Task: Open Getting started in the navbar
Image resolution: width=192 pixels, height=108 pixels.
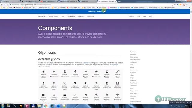Action: click(x=53, y=16)
